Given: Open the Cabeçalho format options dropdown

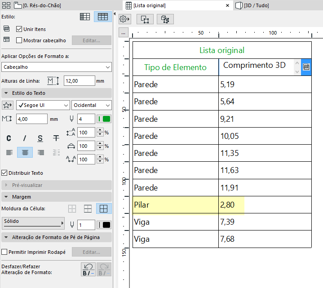Looking at the screenshot, I should tap(57, 67).
